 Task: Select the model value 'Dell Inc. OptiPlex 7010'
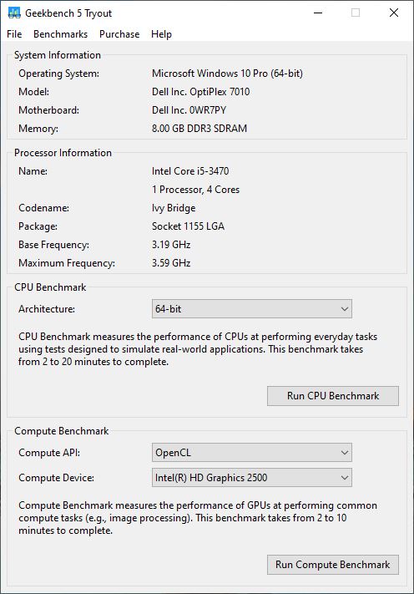(x=200, y=92)
